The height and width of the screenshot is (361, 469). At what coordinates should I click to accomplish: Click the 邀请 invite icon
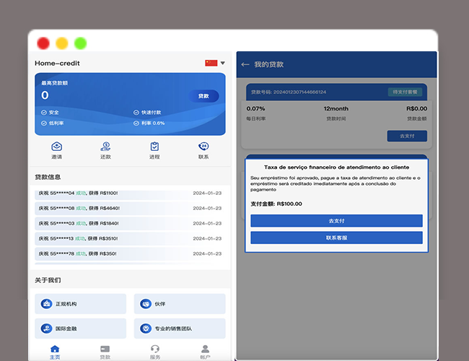click(x=56, y=147)
